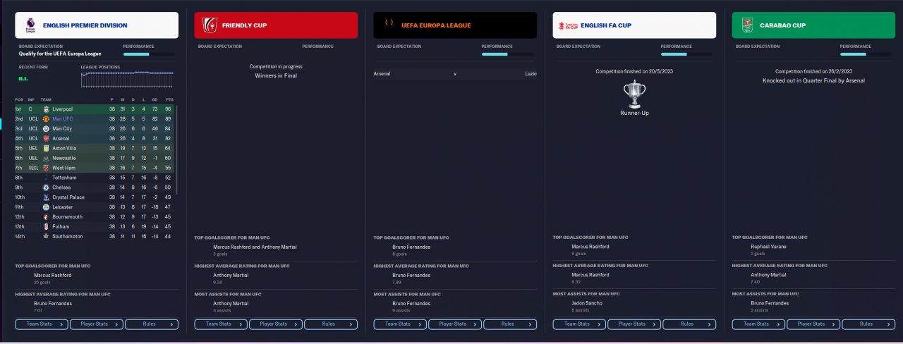Click the Man UFC club badge
This screenshot has height=344, width=903.
(46, 119)
